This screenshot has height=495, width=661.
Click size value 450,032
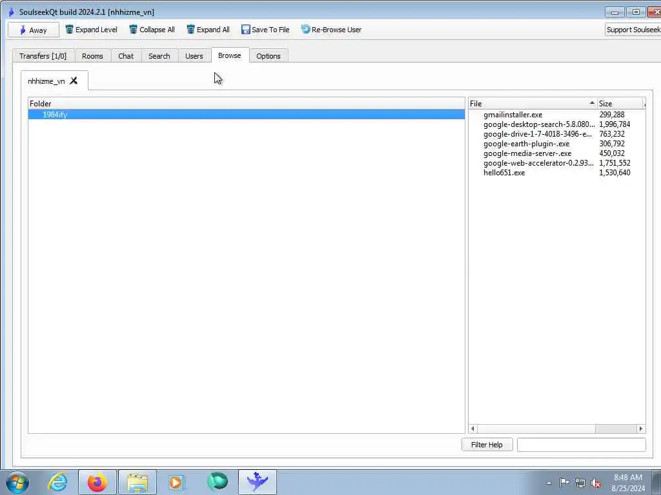click(612, 153)
